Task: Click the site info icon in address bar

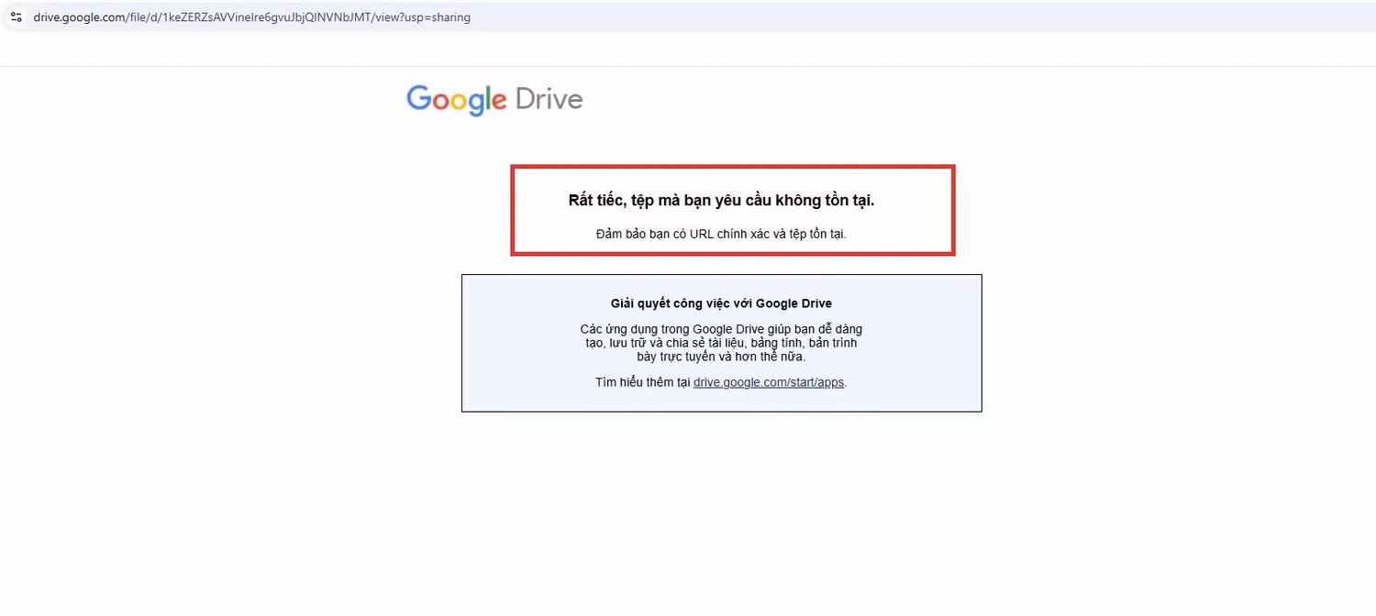Action: pyautogui.click(x=16, y=17)
